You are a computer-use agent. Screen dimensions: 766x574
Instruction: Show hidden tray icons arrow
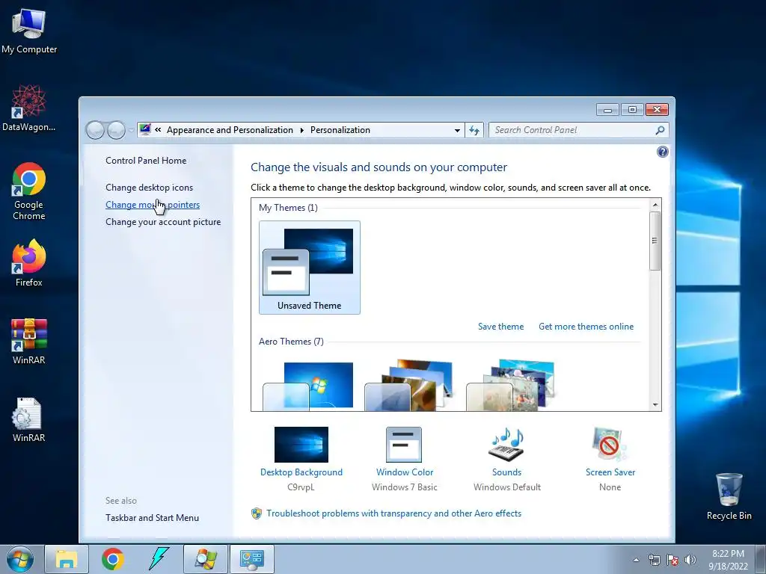(636, 560)
